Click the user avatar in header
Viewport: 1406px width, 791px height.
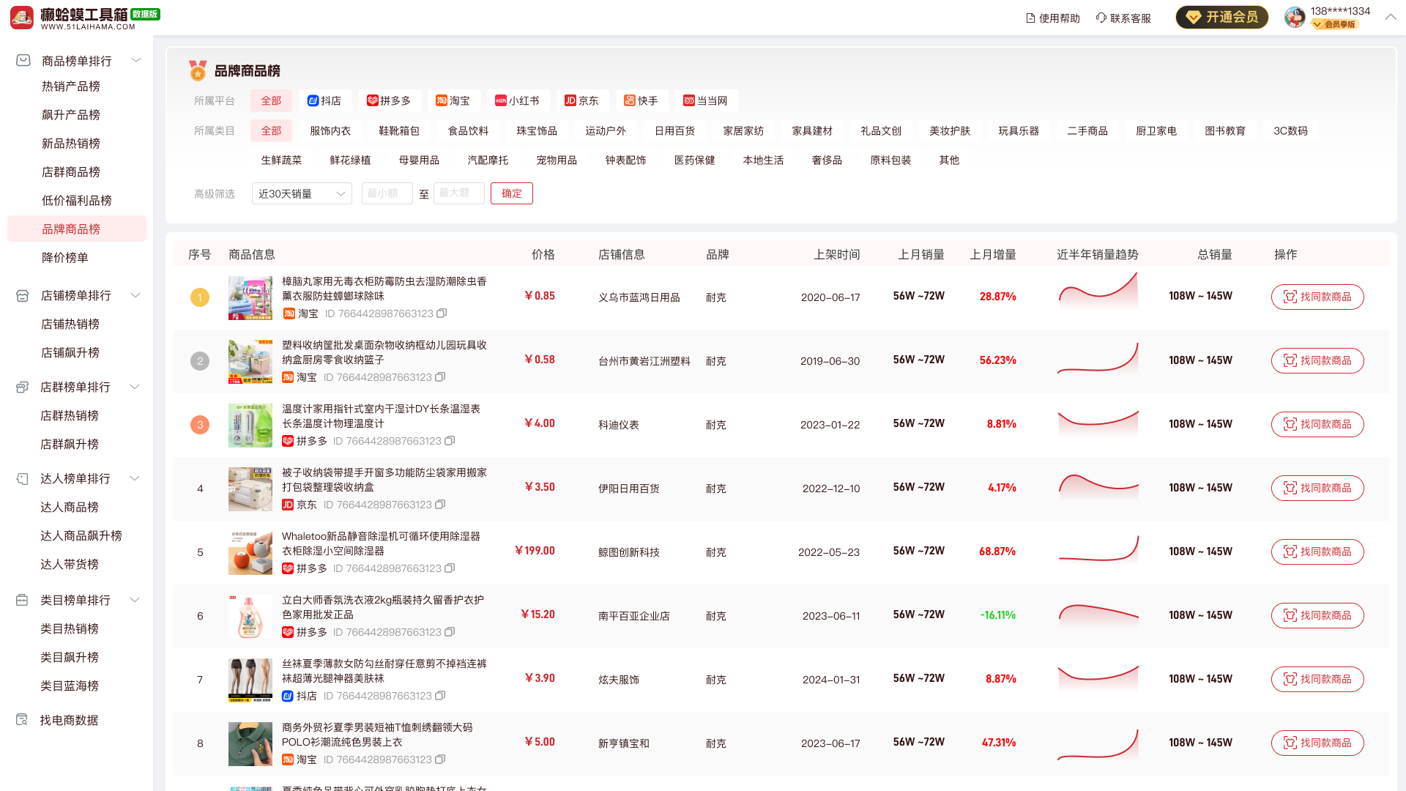[x=1295, y=18]
